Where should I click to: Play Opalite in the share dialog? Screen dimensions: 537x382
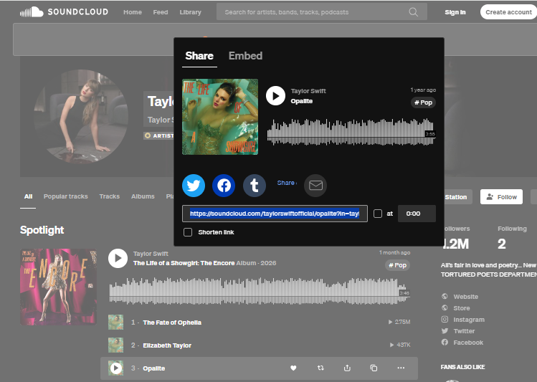276,96
